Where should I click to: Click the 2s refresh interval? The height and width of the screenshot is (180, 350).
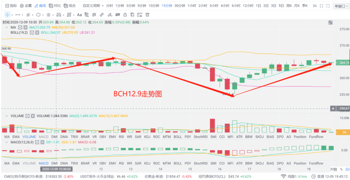(x=315, y=6)
